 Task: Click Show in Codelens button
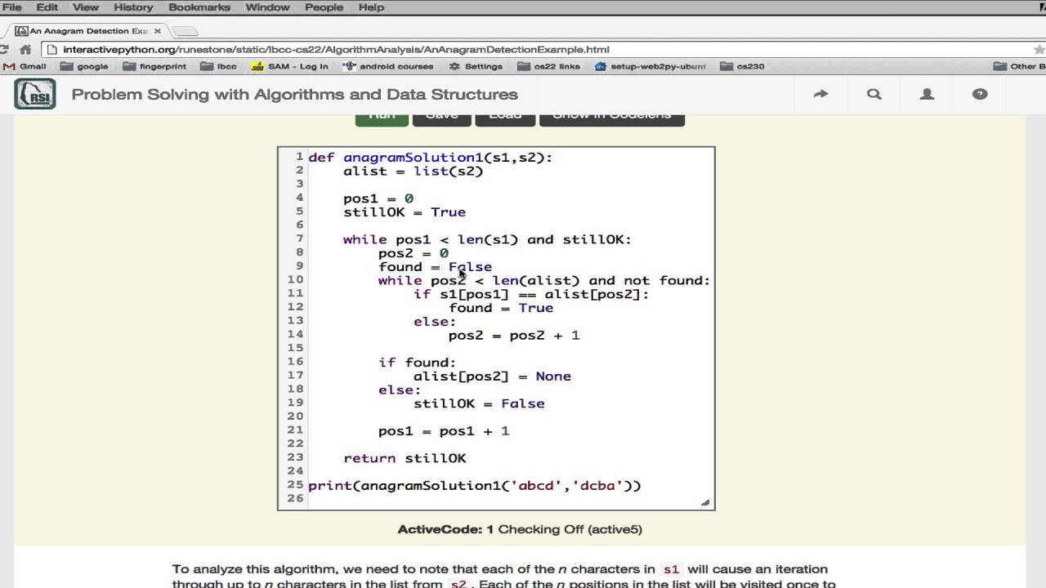click(x=612, y=119)
